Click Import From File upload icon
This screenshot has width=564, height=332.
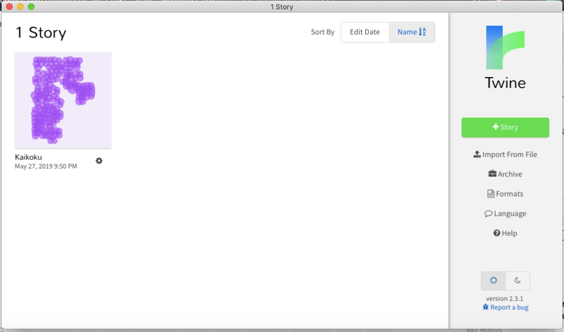(x=477, y=155)
